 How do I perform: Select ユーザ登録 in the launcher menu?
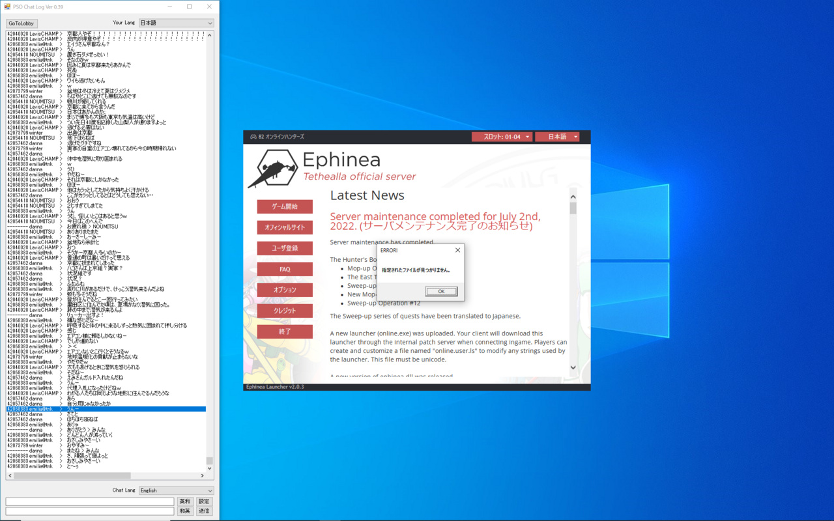click(x=285, y=248)
